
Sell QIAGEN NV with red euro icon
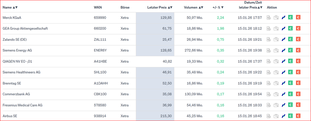(298, 61)
